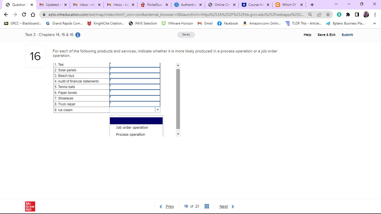381x214 pixels.
Task: Expand the Ice cream dropdown arrow
Action: coord(158,110)
